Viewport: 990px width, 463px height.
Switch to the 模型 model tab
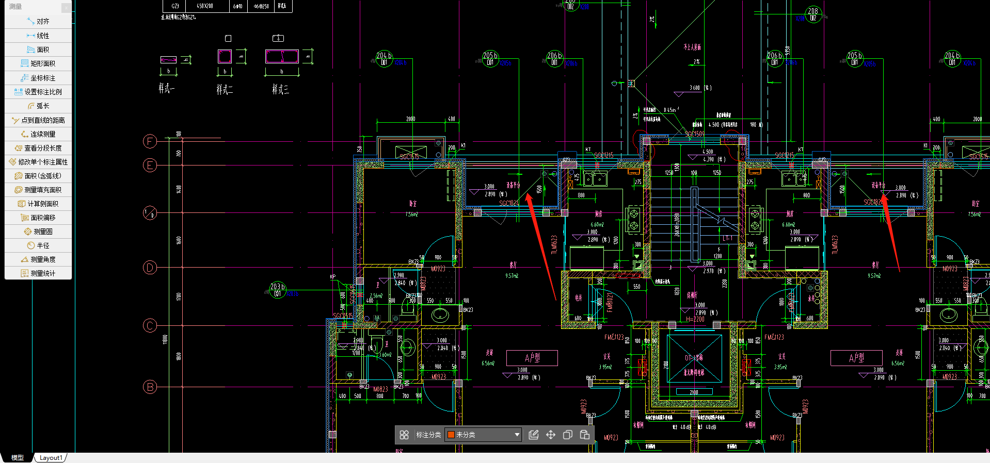pyautogui.click(x=18, y=458)
